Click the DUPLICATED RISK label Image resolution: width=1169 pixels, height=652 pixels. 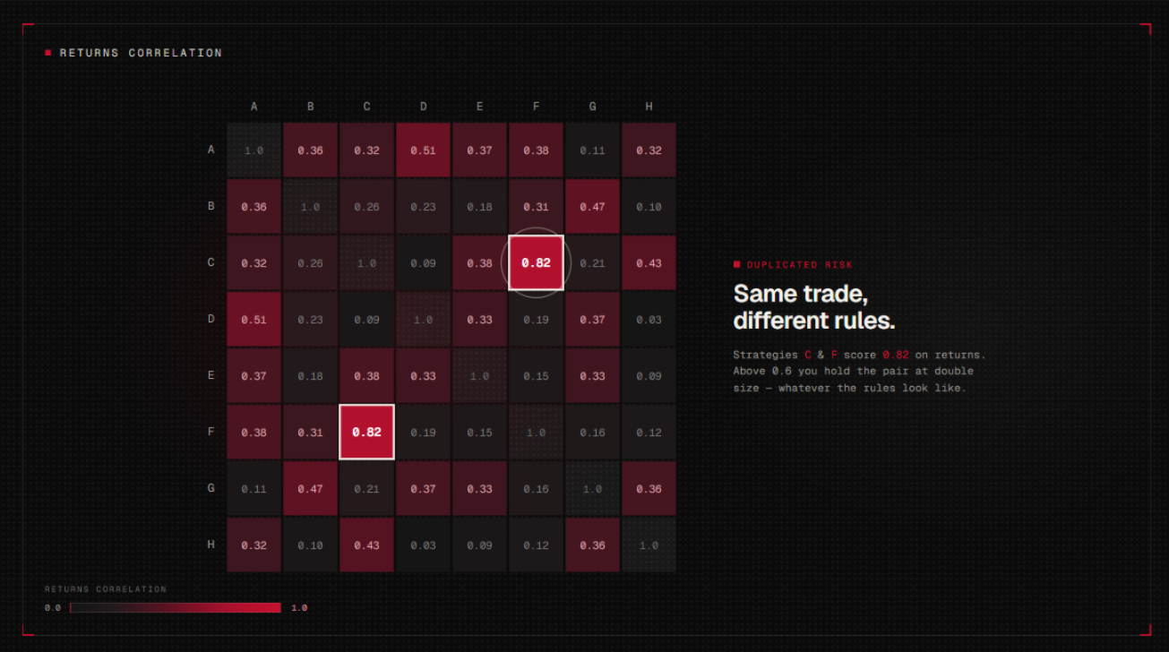(x=799, y=265)
